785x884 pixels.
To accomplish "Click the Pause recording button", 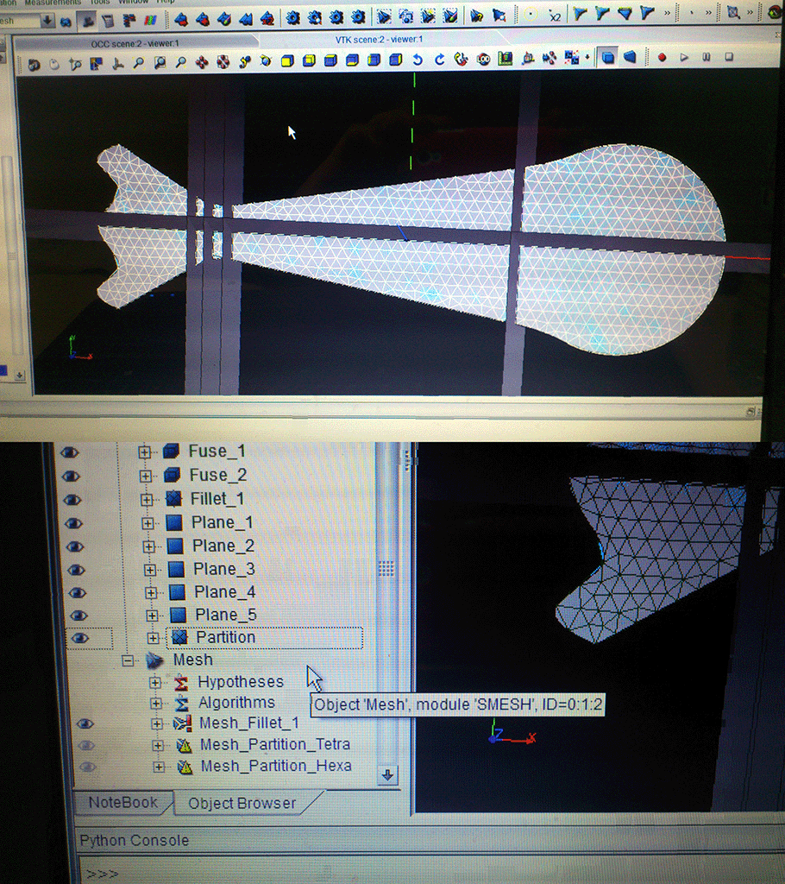I will [706, 57].
